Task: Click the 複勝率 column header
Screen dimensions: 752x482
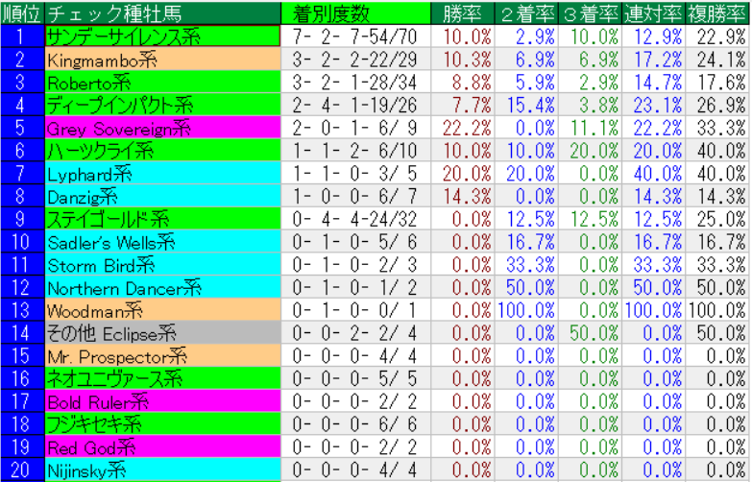Action: [x=716, y=13]
